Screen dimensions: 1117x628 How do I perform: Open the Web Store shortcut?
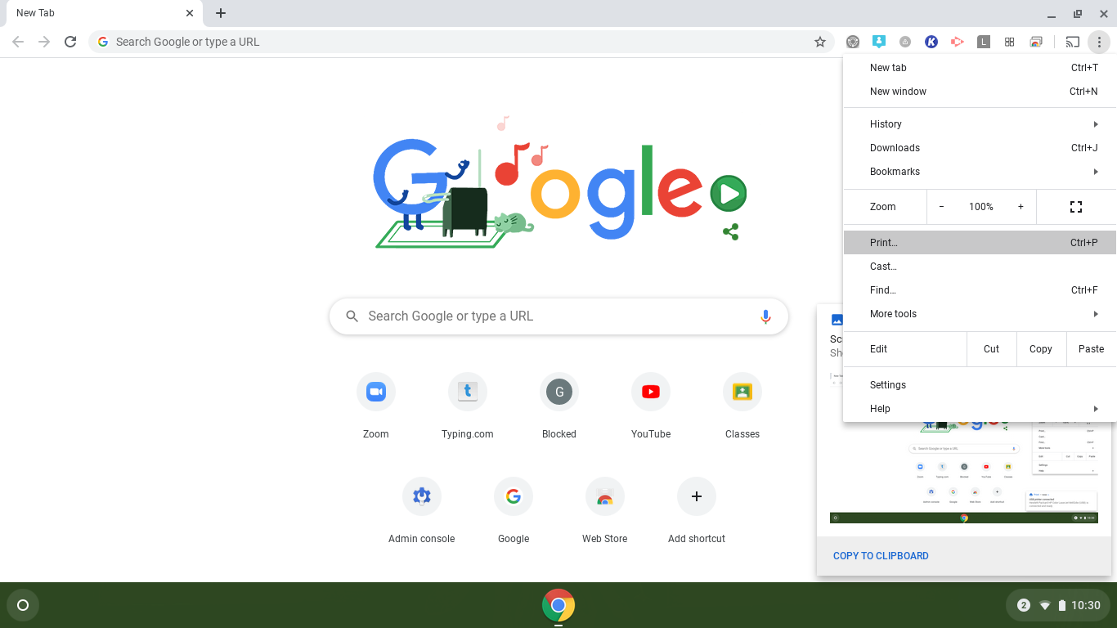coord(605,509)
